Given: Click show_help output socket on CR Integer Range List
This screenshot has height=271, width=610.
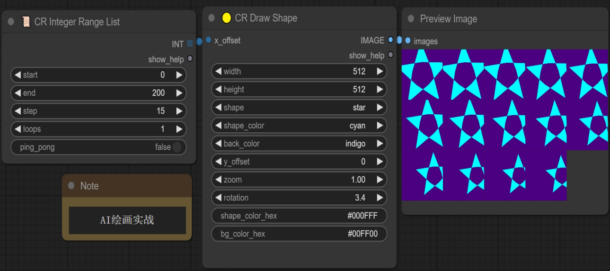Looking at the screenshot, I should pos(190,59).
